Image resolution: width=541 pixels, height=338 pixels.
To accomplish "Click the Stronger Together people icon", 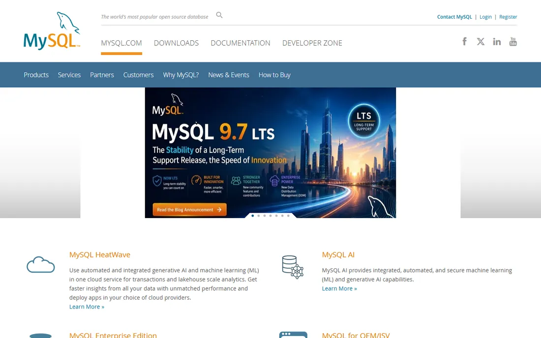I will point(236,180).
